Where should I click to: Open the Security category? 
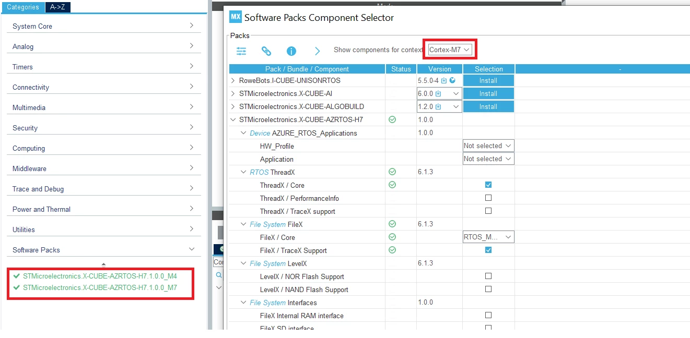pos(103,128)
